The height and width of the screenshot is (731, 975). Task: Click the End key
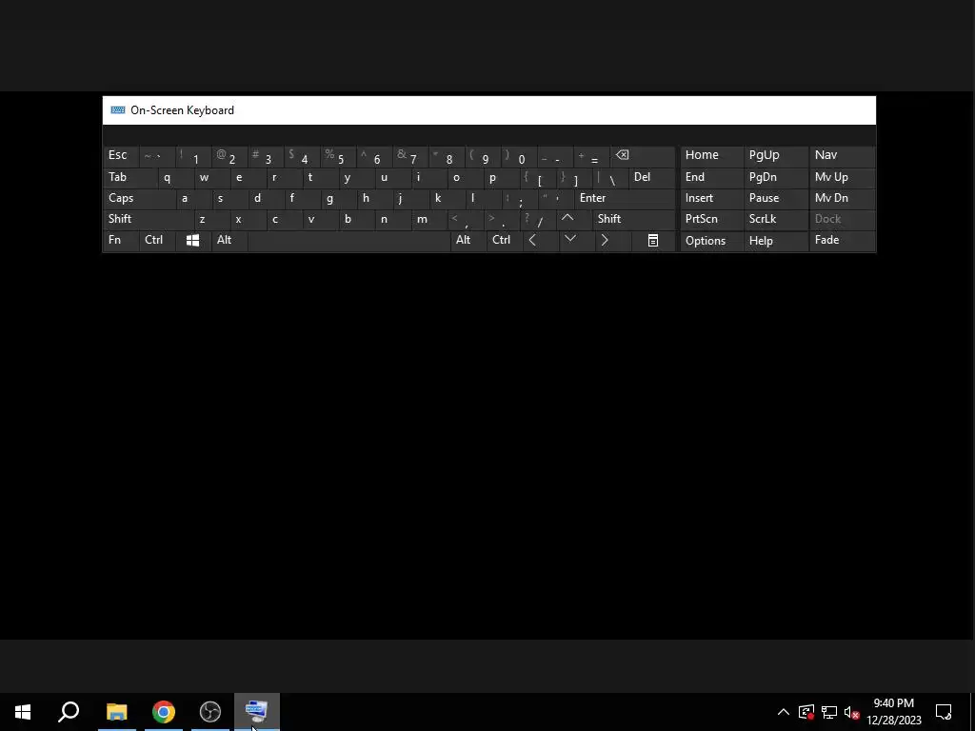pos(711,177)
